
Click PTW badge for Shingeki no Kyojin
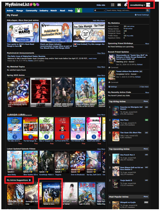(x=146, y=202)
